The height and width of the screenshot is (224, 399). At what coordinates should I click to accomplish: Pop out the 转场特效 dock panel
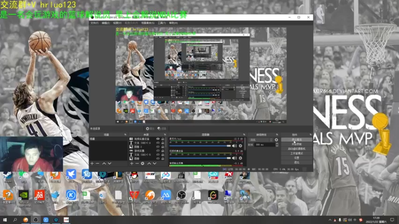[277, 134]
